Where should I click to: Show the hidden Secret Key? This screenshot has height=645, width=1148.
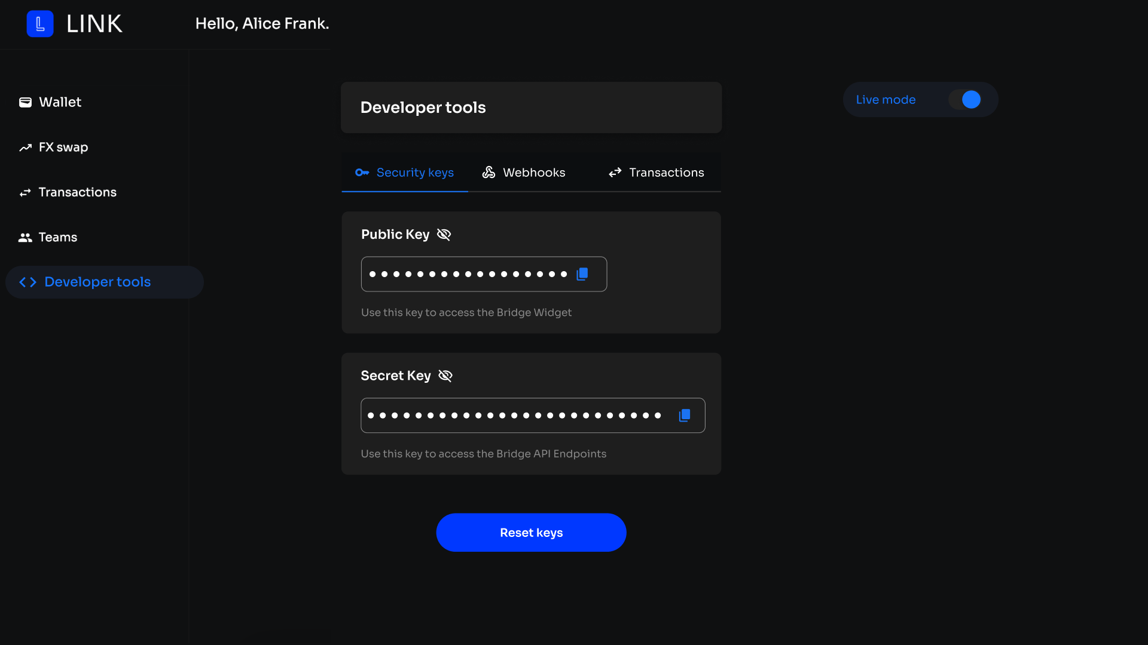[x=445, y=376]
